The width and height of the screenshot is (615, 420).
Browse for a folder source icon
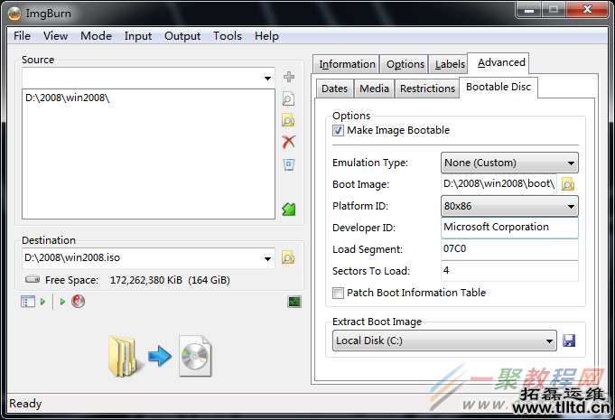[x=288, y=120]
